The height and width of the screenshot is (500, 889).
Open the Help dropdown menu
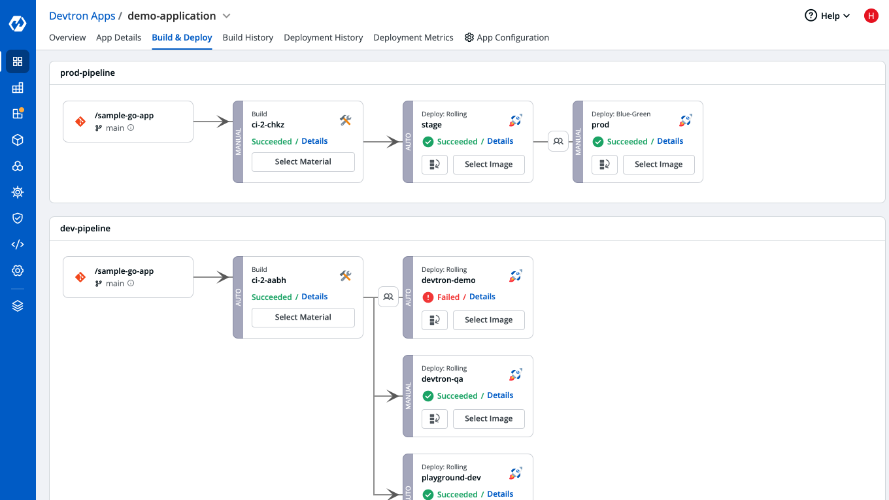click(828, 16)
